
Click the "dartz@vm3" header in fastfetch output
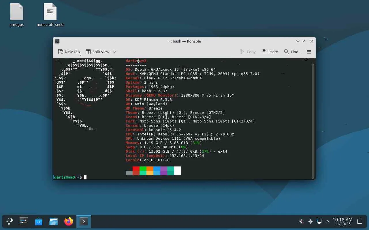point(136,61)
